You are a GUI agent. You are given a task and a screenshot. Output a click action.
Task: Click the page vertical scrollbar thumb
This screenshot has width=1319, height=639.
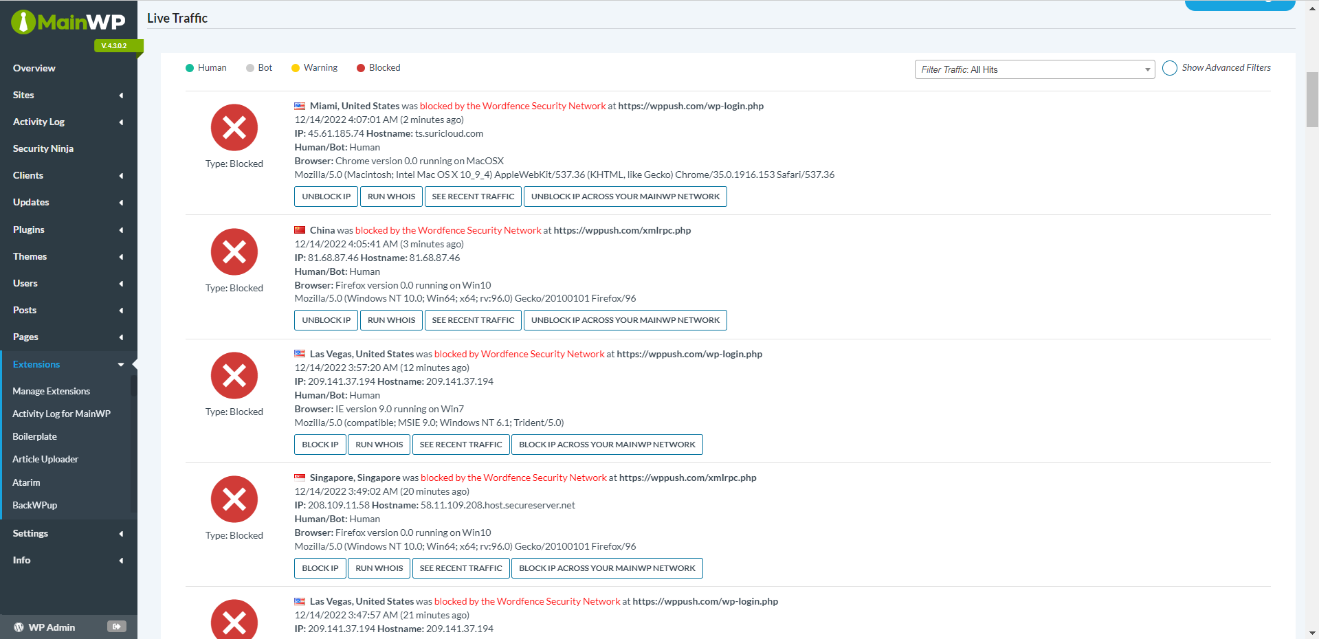click(x=1312, y=100)
